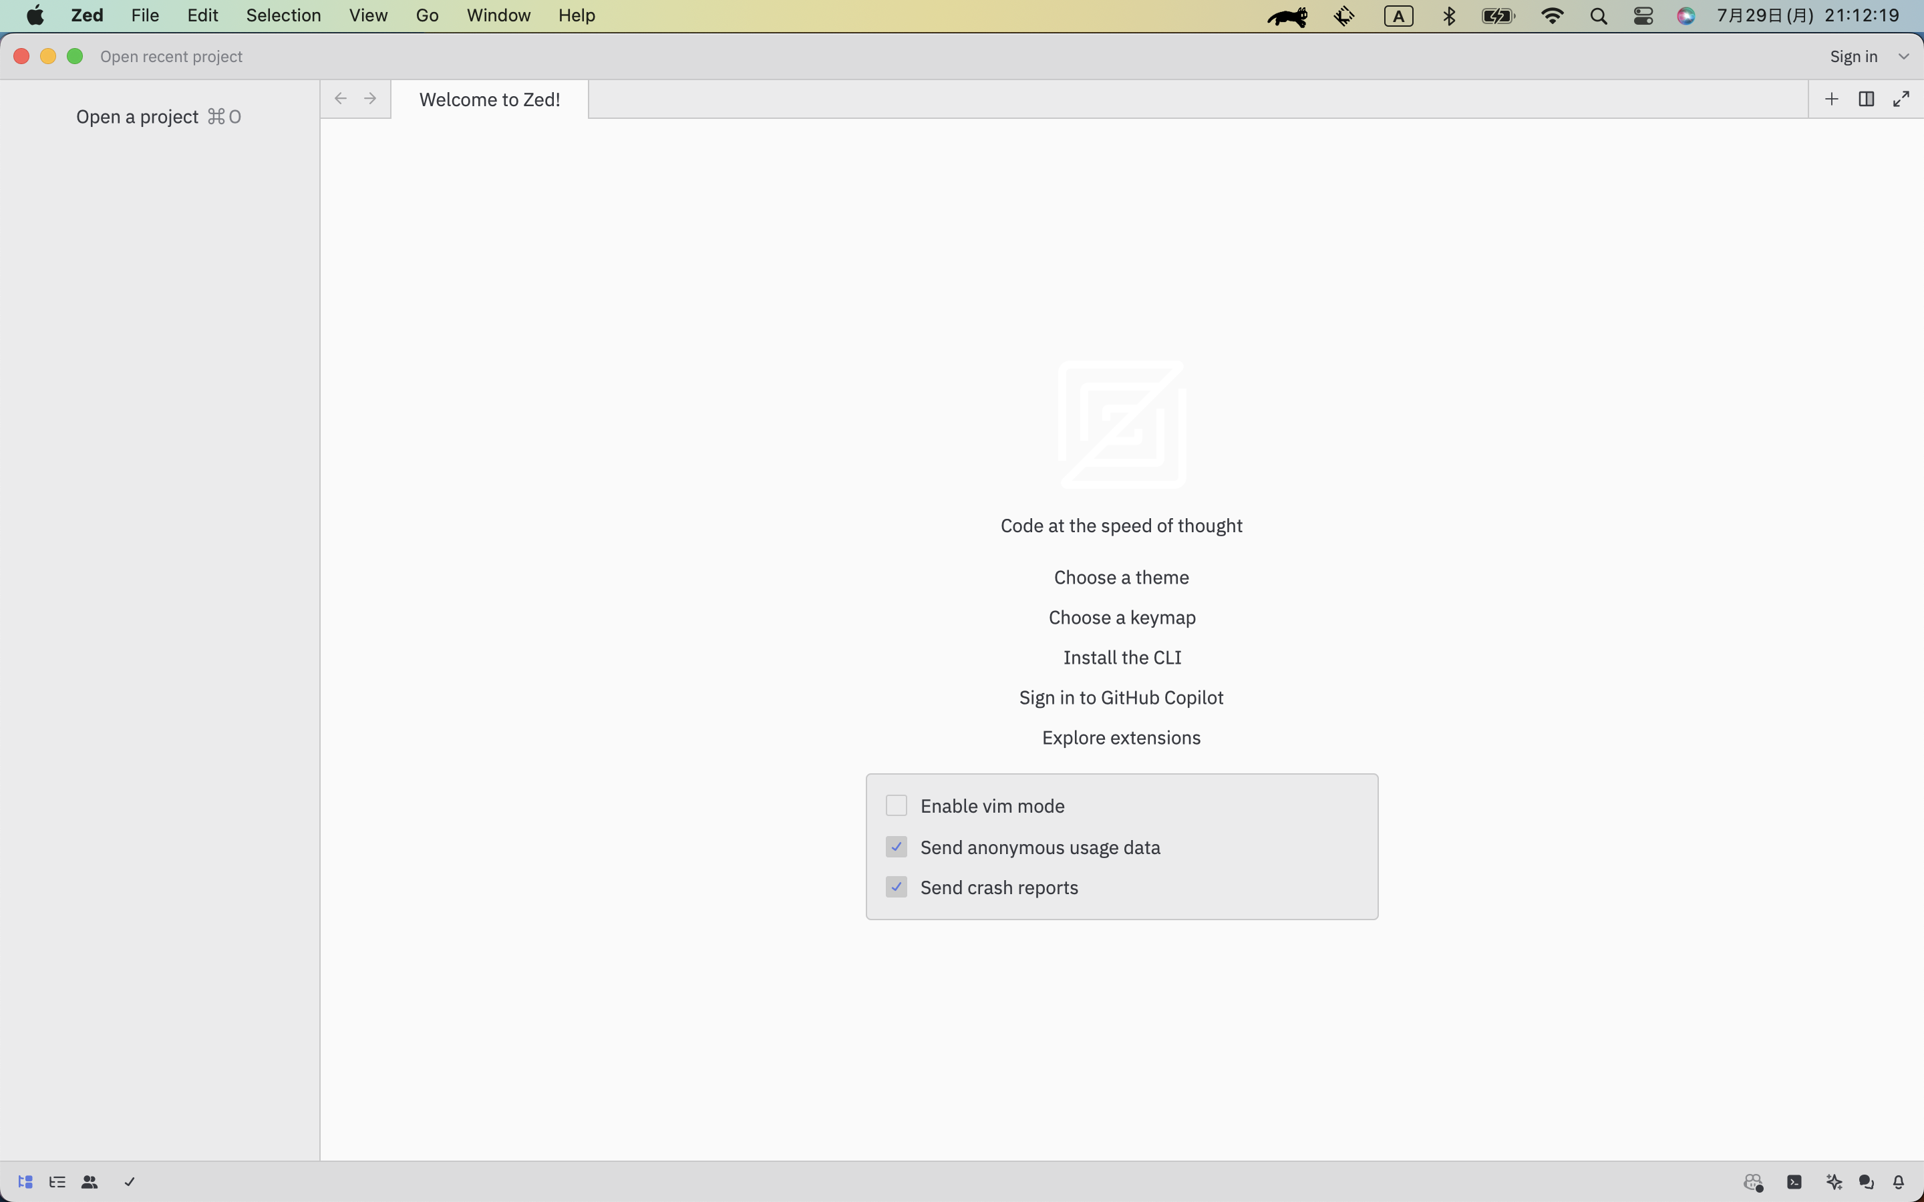
Task: Uncheck Send anonymous usage data
Action: click(896, 847)
